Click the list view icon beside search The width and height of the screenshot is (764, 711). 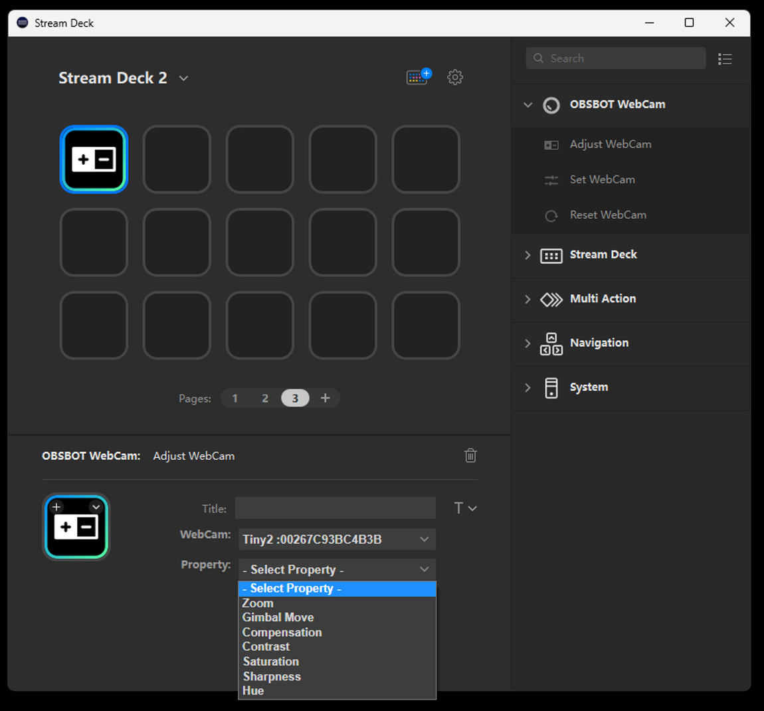[x=725, y=58]
